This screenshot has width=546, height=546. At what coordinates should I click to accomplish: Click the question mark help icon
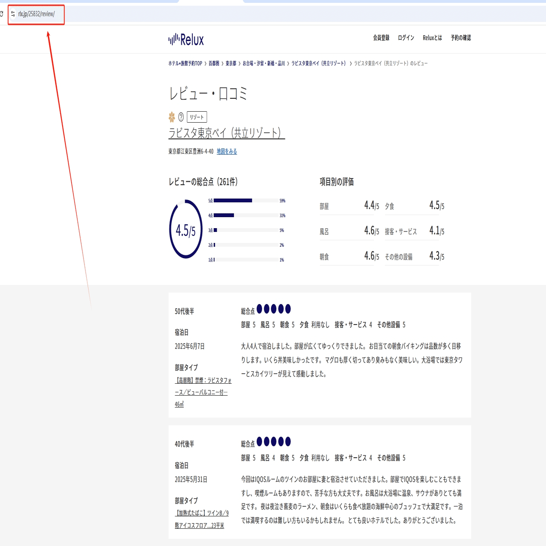(x=181, y=117)
